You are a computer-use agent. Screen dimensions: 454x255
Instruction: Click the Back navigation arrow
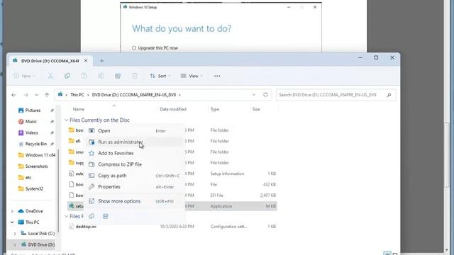pos(13,95)
